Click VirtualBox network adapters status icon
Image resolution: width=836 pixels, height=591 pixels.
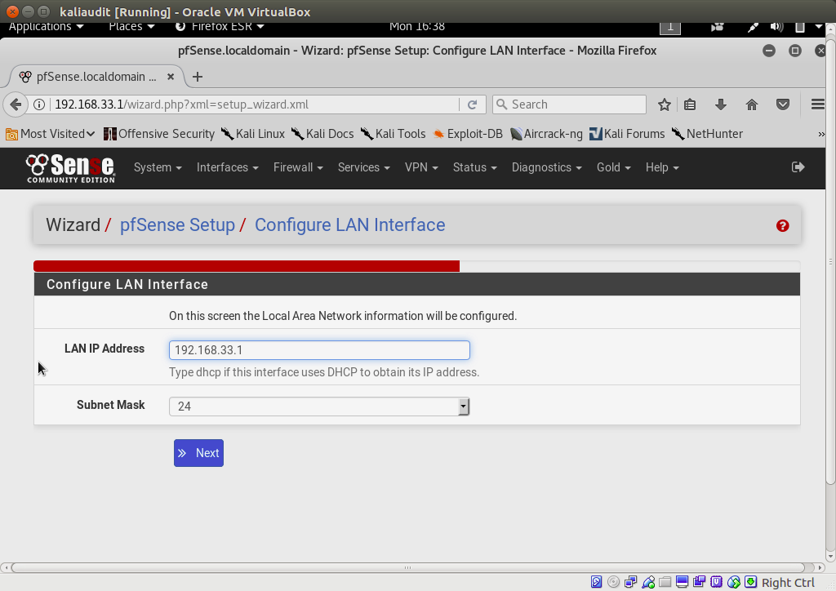click(630, 582)
